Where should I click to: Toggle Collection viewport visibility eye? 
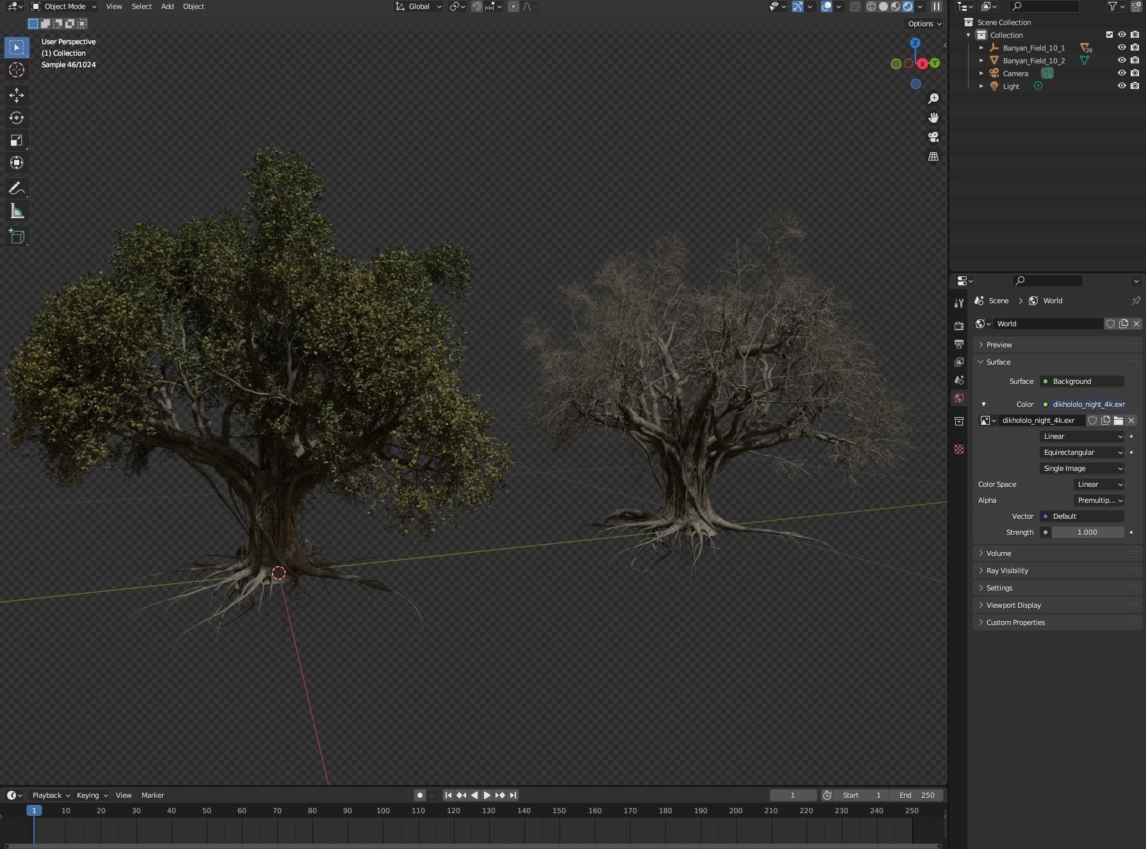tap(1122, 35)
